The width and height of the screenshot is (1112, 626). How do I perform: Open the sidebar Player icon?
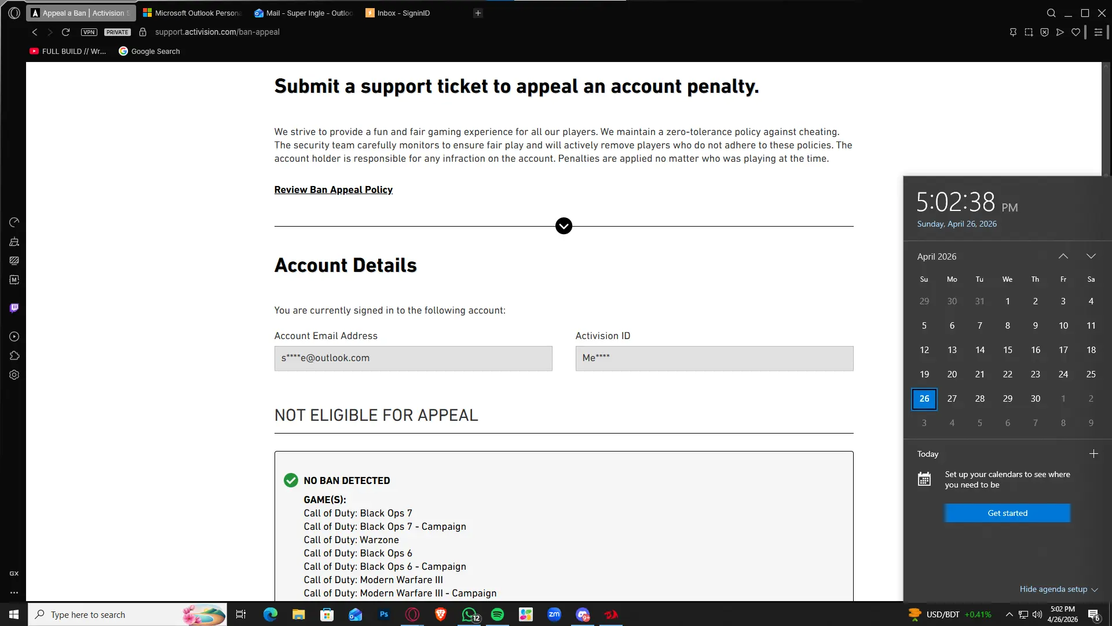14,337
